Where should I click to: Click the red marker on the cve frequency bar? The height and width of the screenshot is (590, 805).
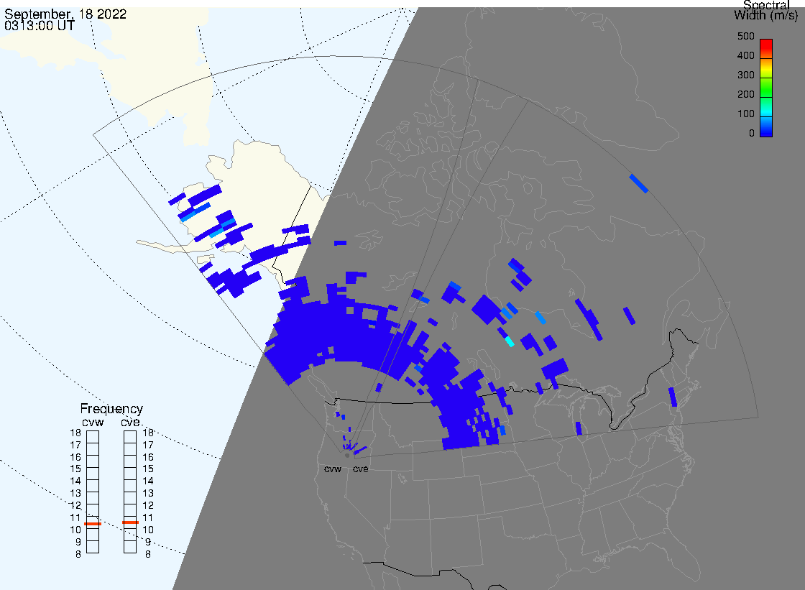pyautogui.click(x=130, y=522)
